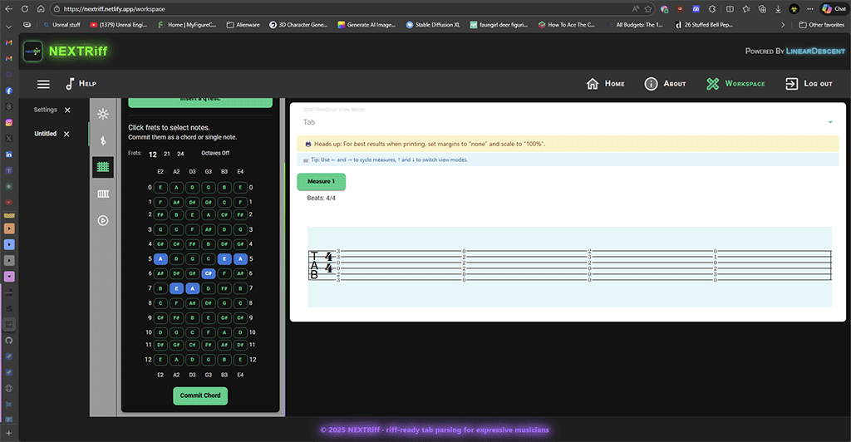This screenshot has height=442, width=851.
Task: Click the sun icon in sidebar
Action: [x=103, y=114]
